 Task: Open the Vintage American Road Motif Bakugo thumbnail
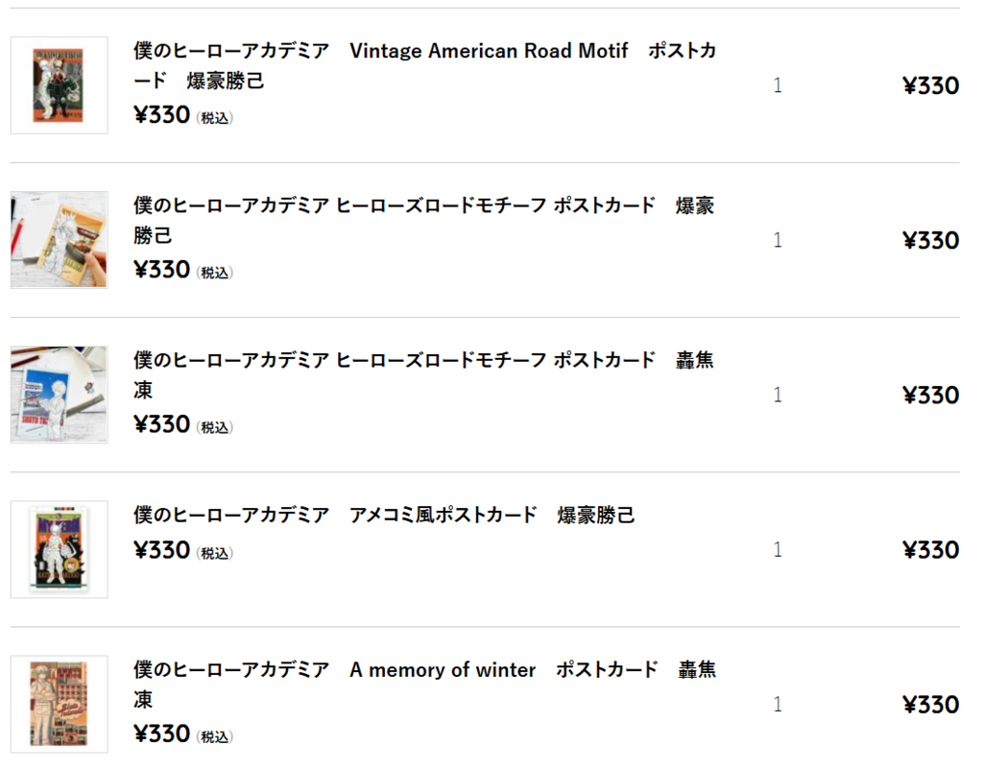tap(59, 85)
